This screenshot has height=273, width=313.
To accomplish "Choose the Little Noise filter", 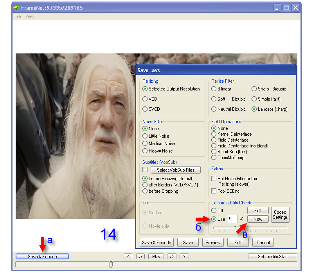I will coord(156,136).
